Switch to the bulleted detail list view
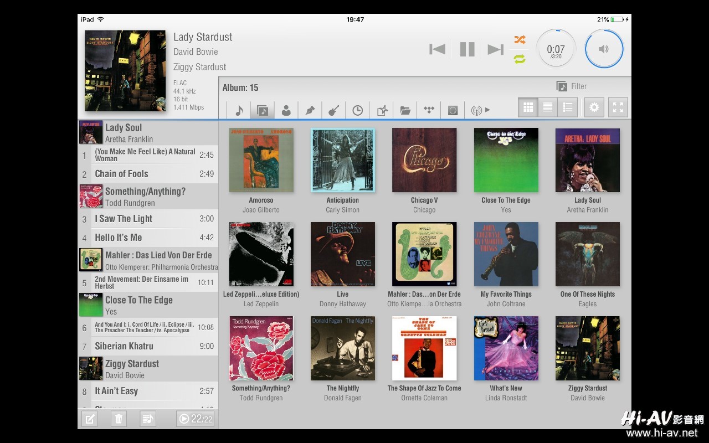Image resolution: width=709 pixels, height=443 pixels. (x=568, y=107)
